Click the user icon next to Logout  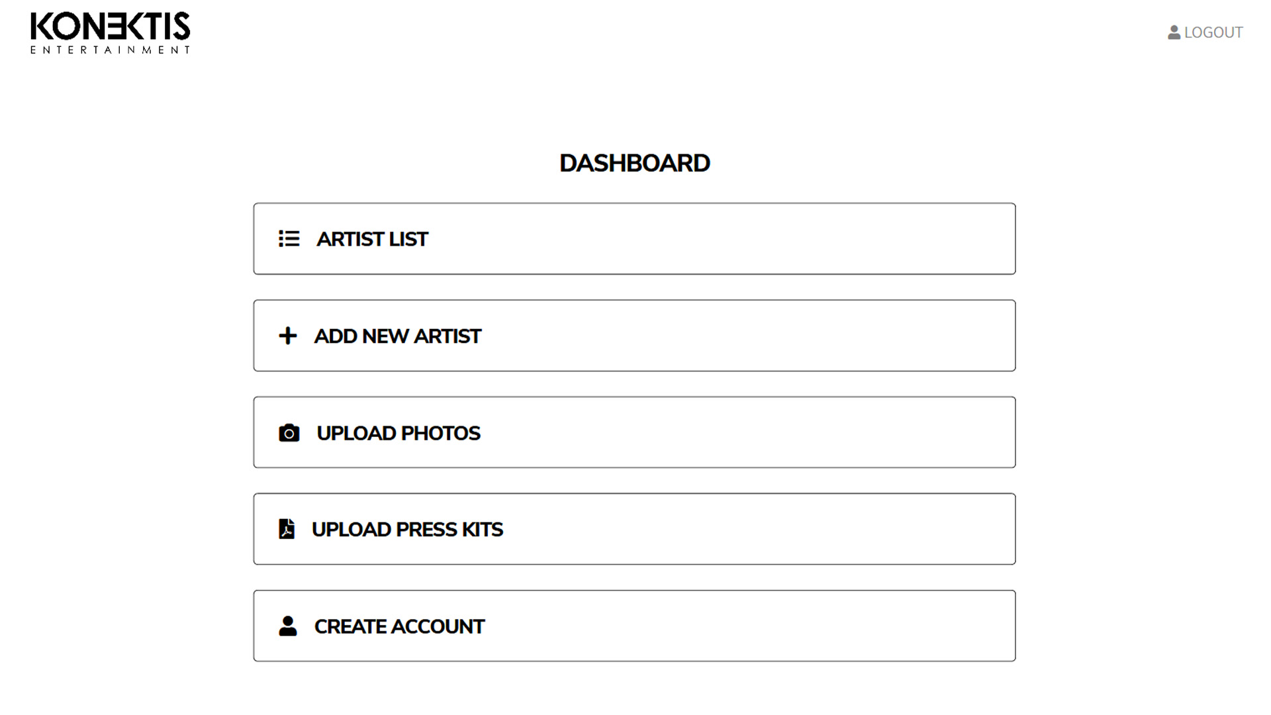(1174, 32)
